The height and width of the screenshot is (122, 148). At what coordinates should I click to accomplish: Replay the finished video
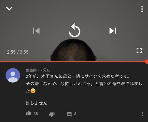(74, 30)
